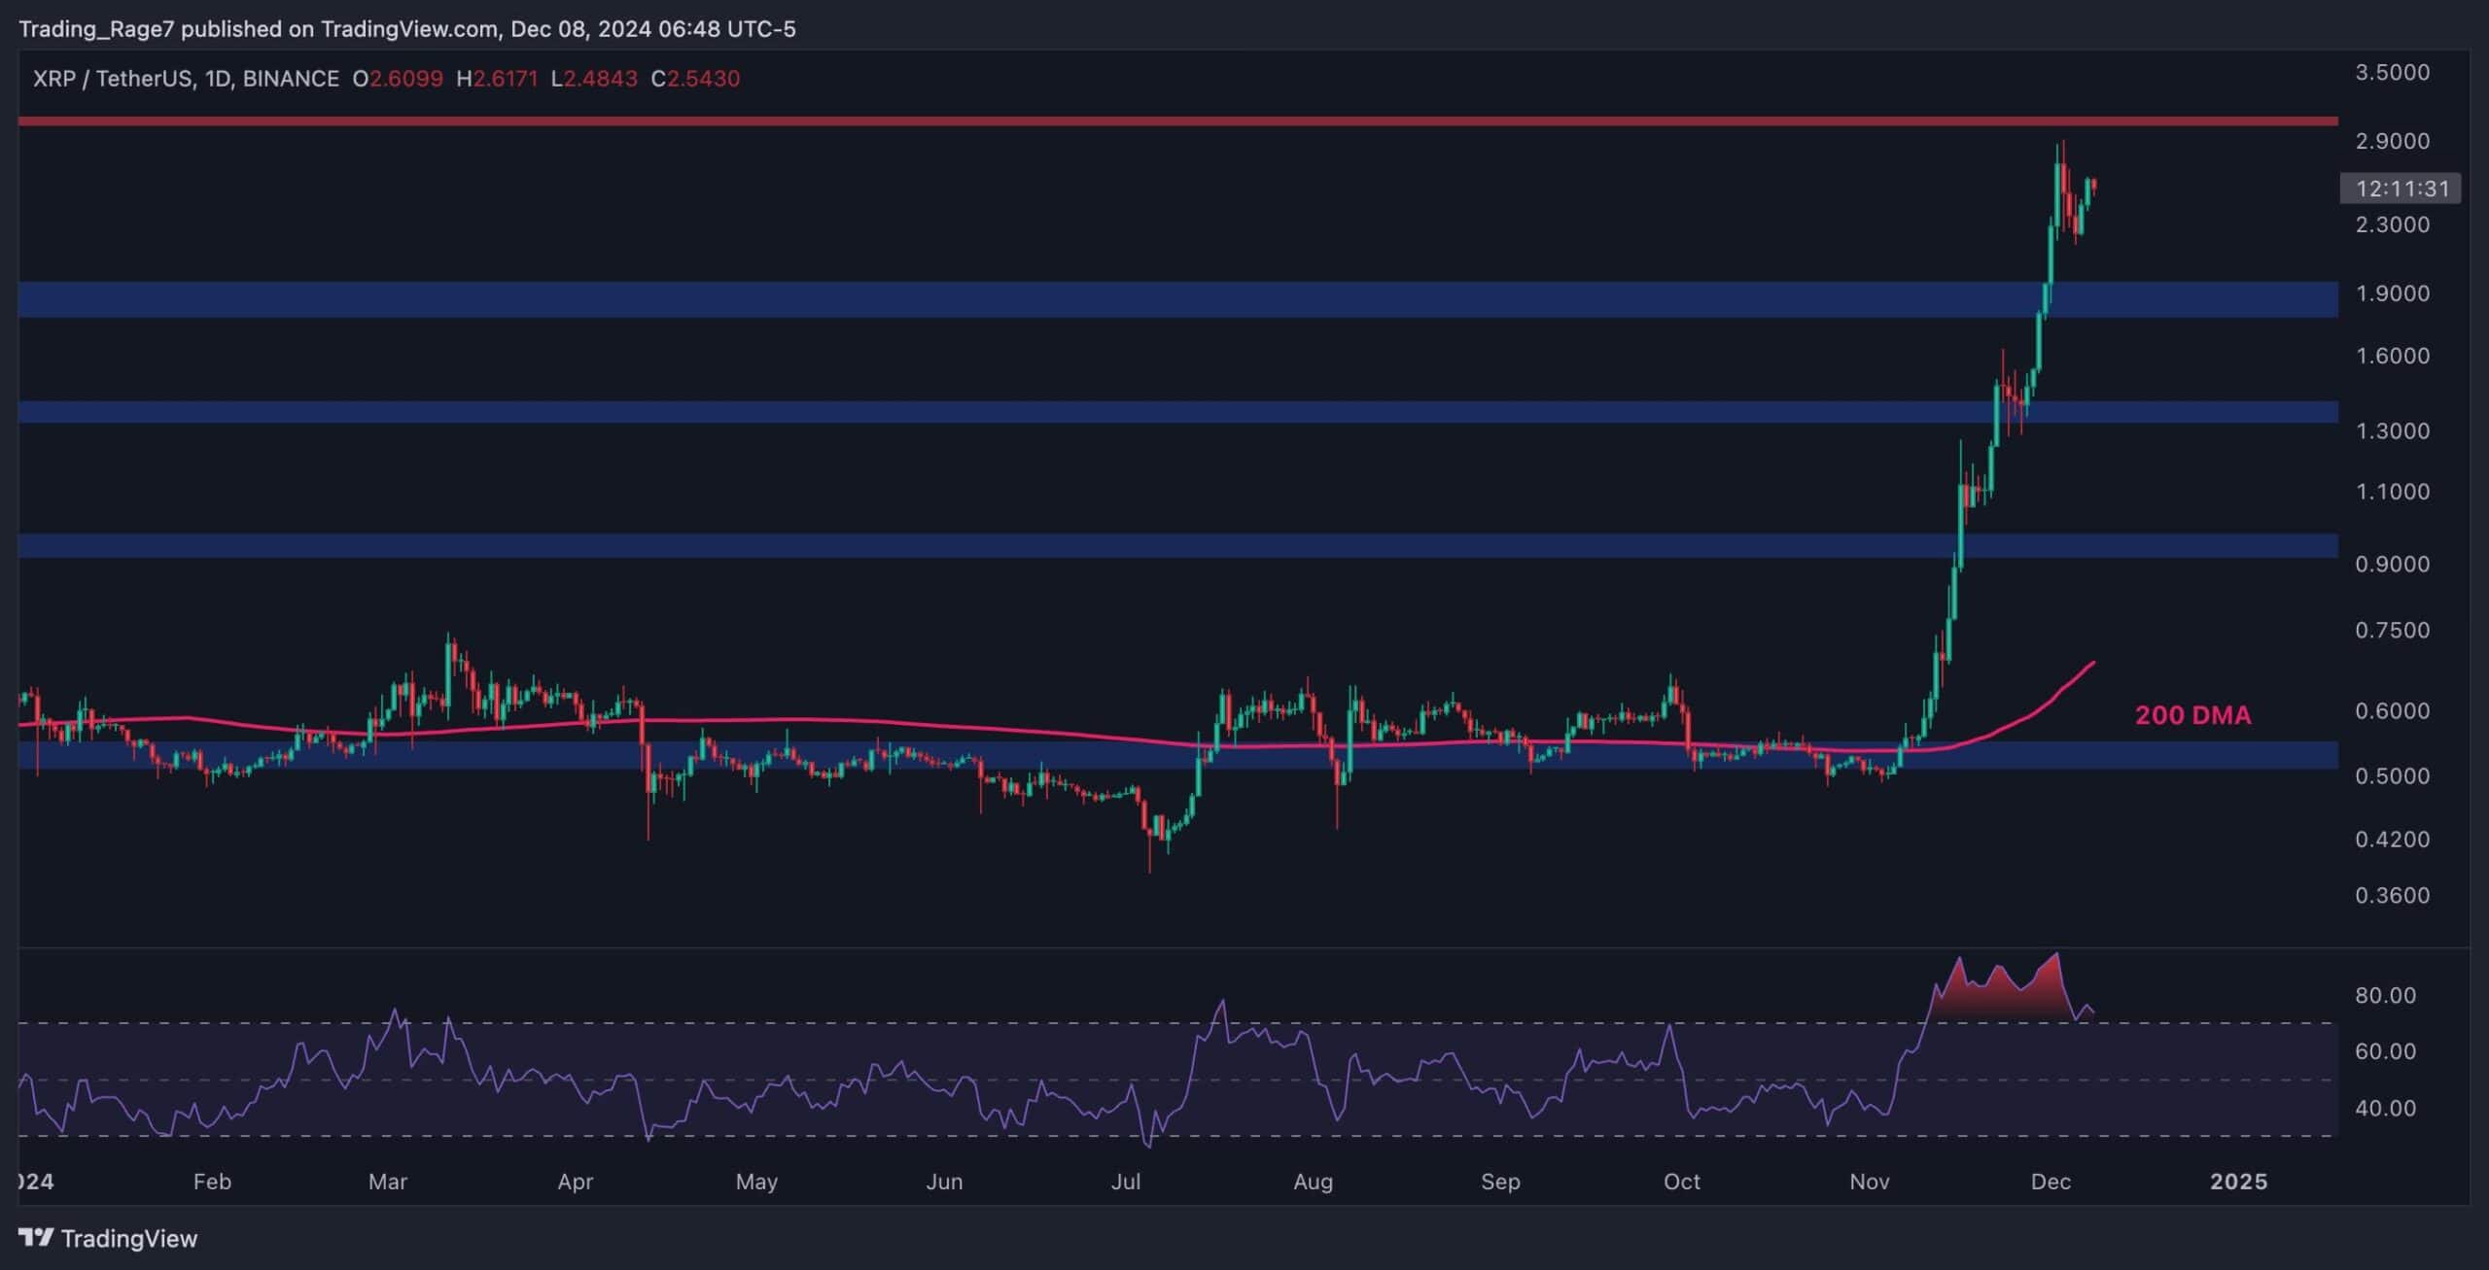
Task: Click the TradingView logo icon
Action: [x=37, y=1239]
